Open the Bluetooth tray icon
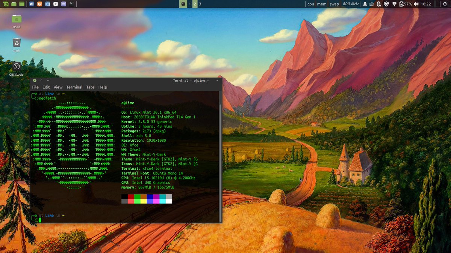451x253 pixels. (378, 4)
